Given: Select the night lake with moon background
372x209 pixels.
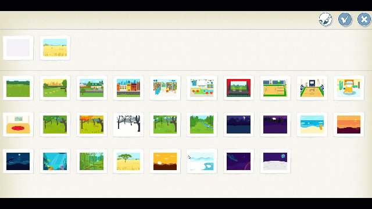Looking at the screenshot, I should [239, 125].
